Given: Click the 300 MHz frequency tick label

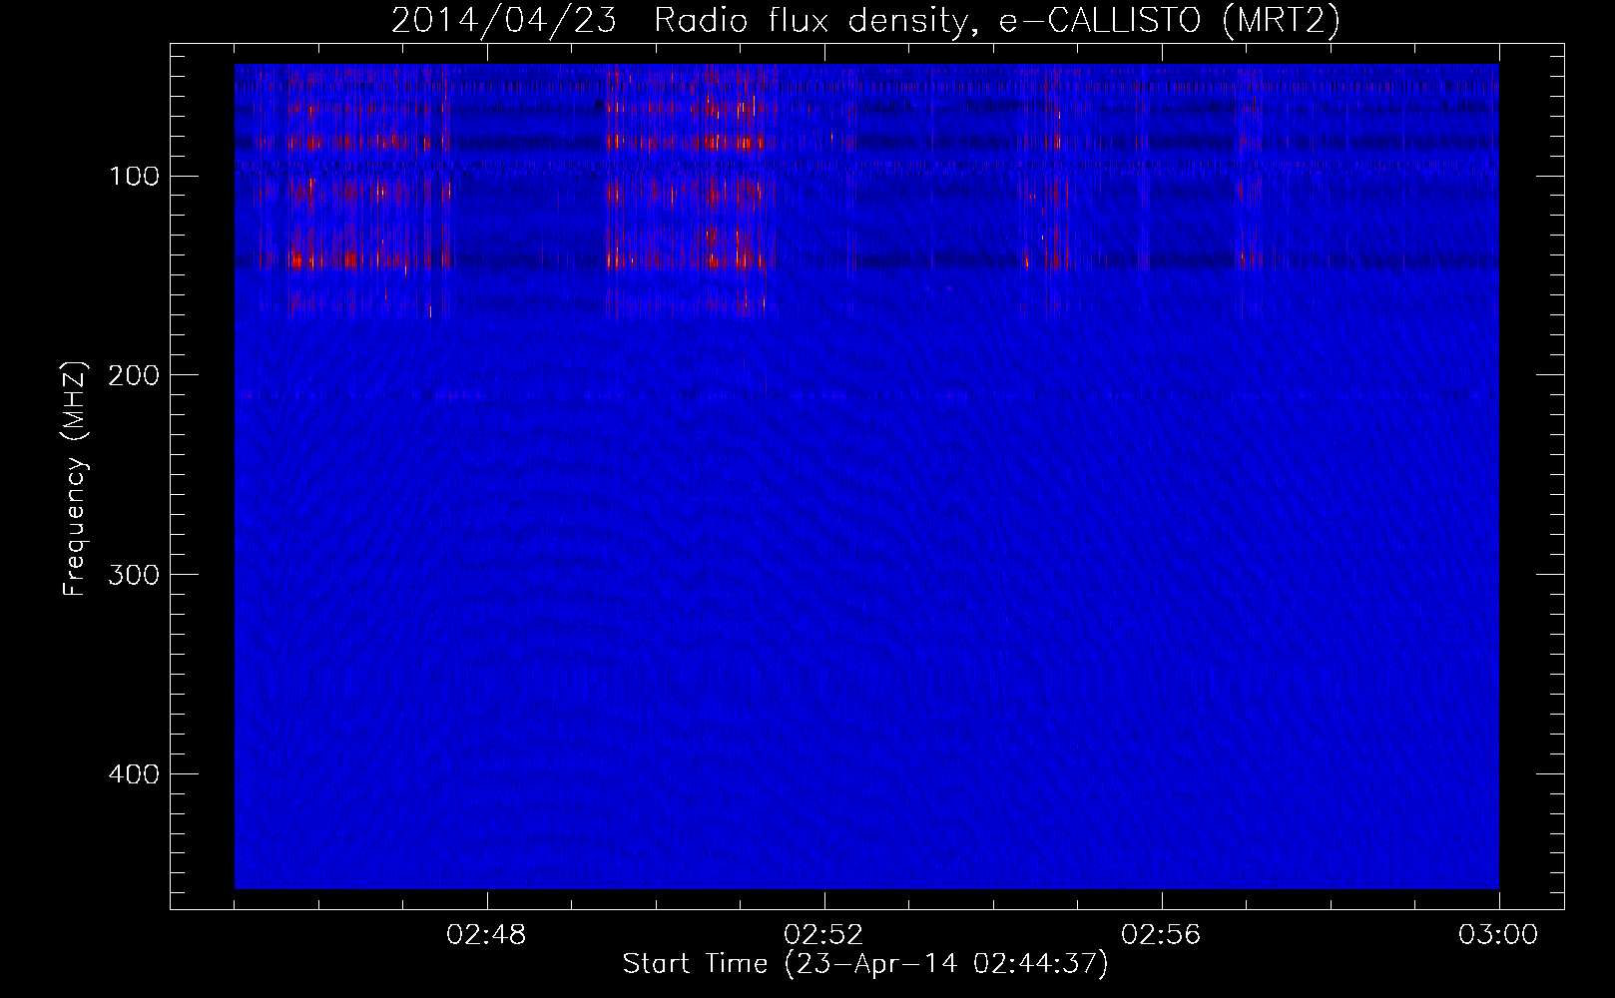Looking at the screenshot, I should point(133,576).
